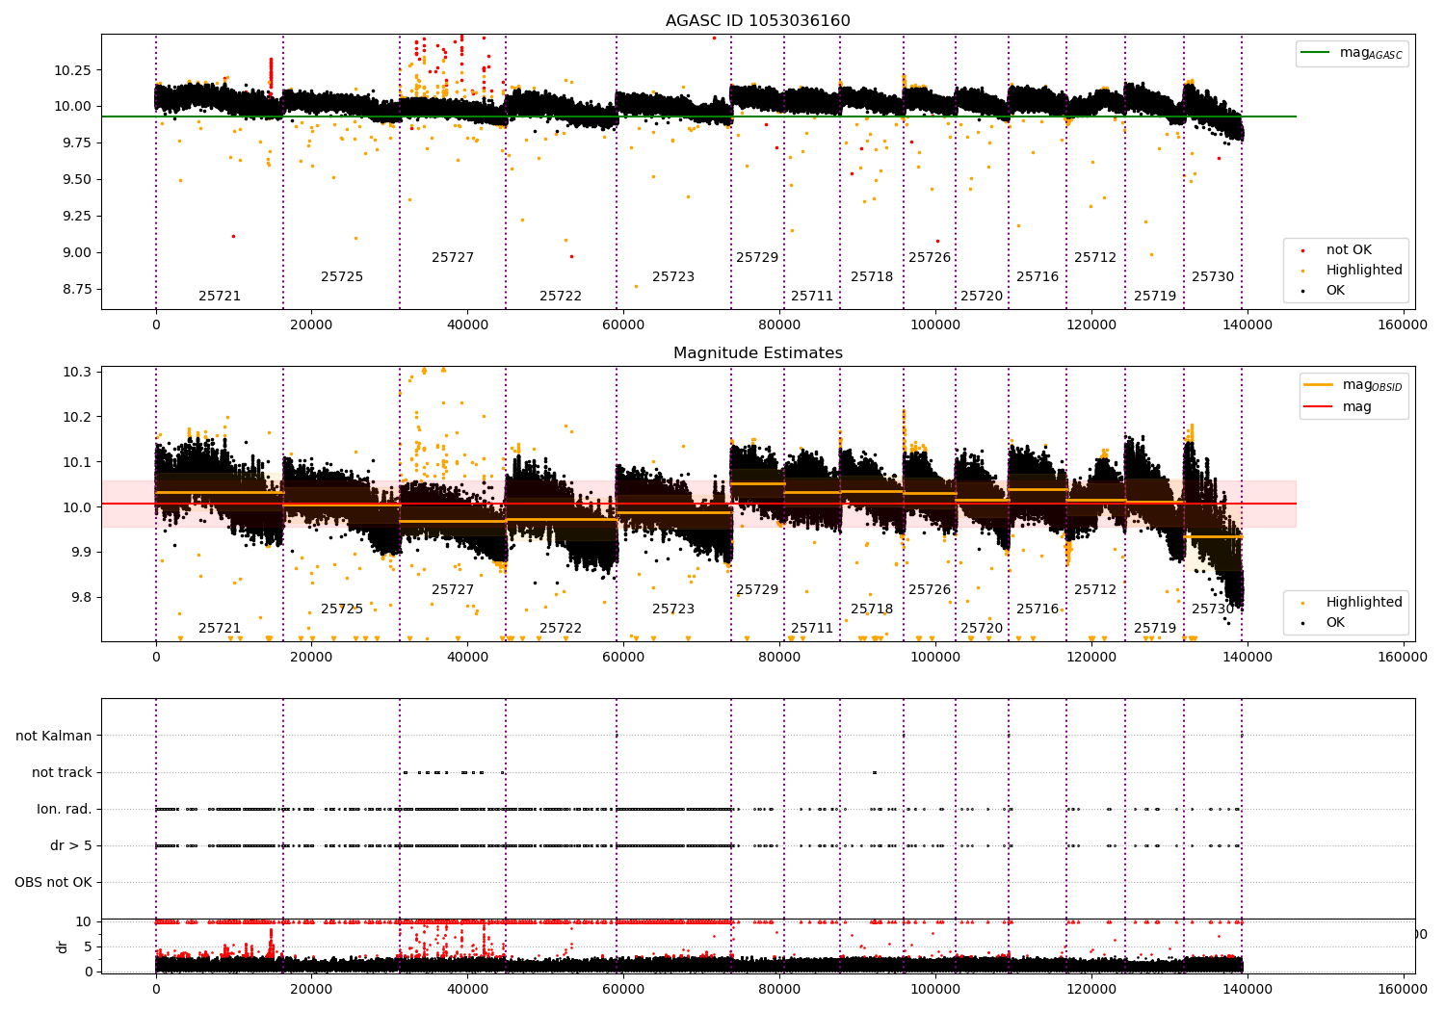Click the mag OBSID legend entry
Screen dimensions: 1445x1011
[x=1353, y=385]
